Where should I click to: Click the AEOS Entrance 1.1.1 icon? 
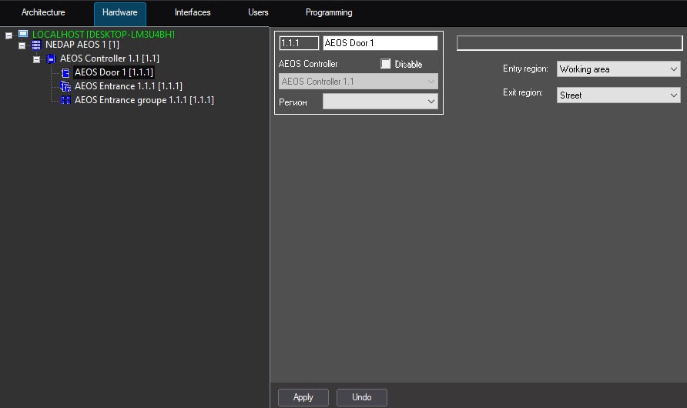[65, 86]
